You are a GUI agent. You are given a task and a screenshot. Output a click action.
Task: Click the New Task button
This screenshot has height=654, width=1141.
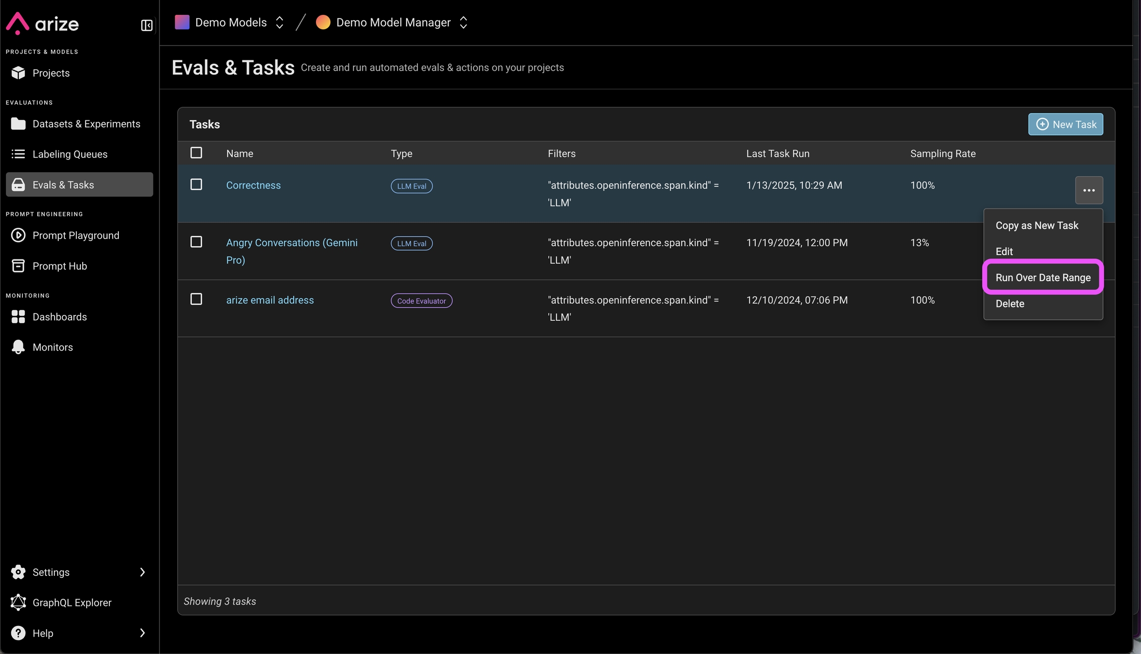[x=1065, y=124]
